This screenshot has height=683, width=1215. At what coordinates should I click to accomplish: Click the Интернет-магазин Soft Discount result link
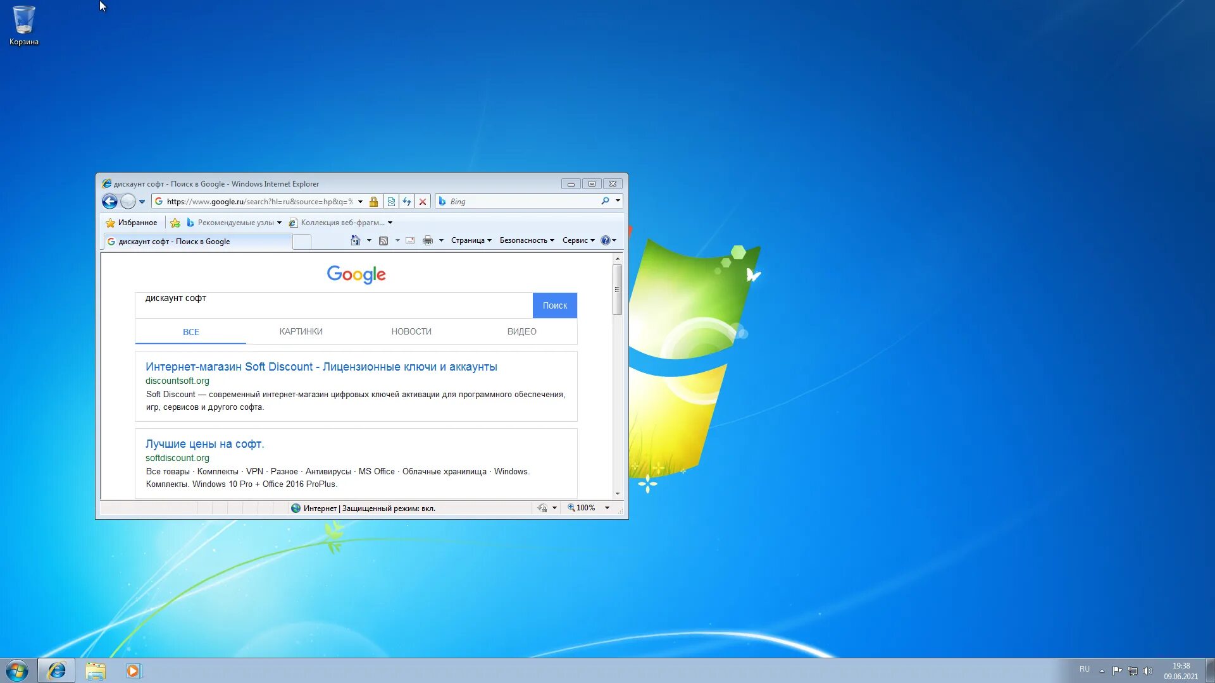click(x=321, y=367)
